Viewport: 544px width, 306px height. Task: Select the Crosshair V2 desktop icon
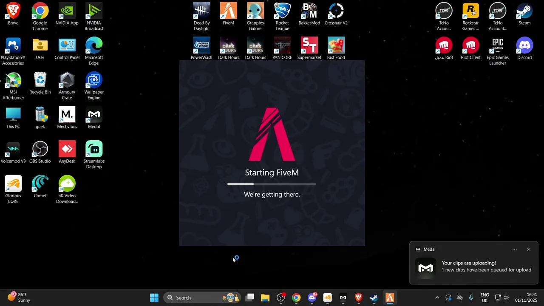[336, 14]
